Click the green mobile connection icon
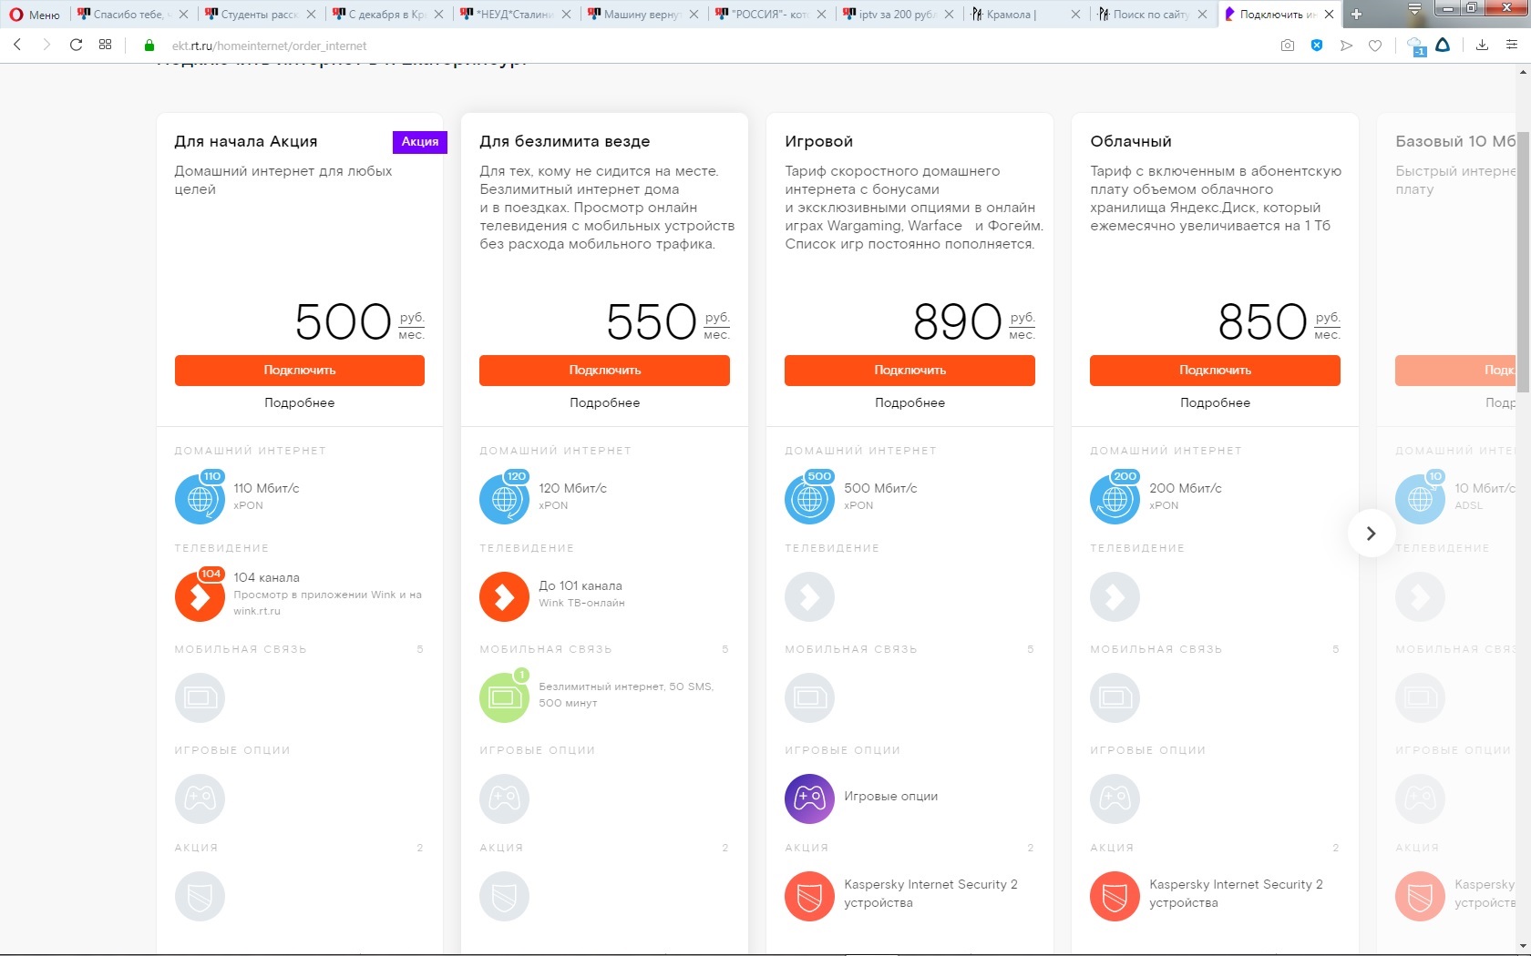Screen dimensions: 1531x956 pyautogui.click(x=504, y=697)
